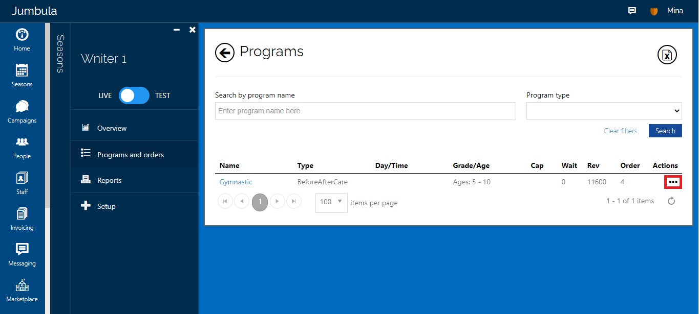The width and height of the screenshot is (699, 314).
Task: Click Clear filters link
Action: (620, 131)
